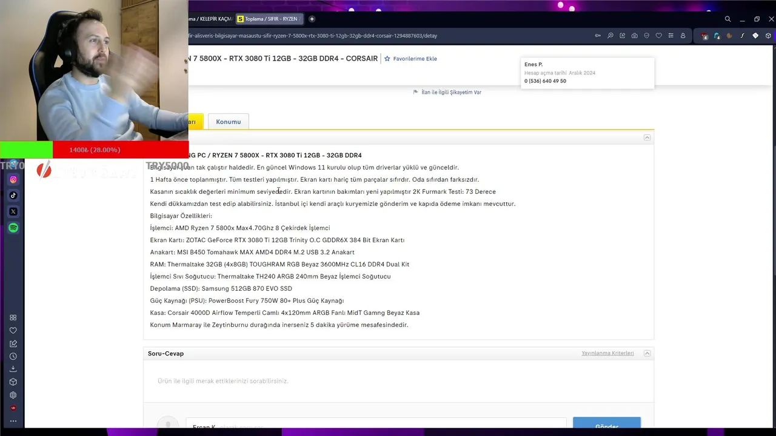776x436 pixels.
Task: Open the Spotify sidebar player
Action: click(x=13, y=228)
